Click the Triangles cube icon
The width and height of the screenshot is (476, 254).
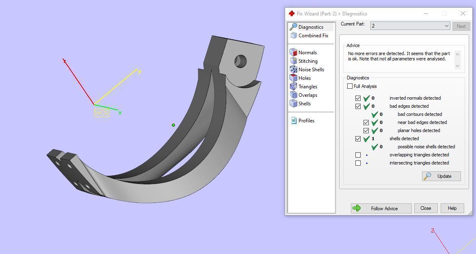[293, 86]
